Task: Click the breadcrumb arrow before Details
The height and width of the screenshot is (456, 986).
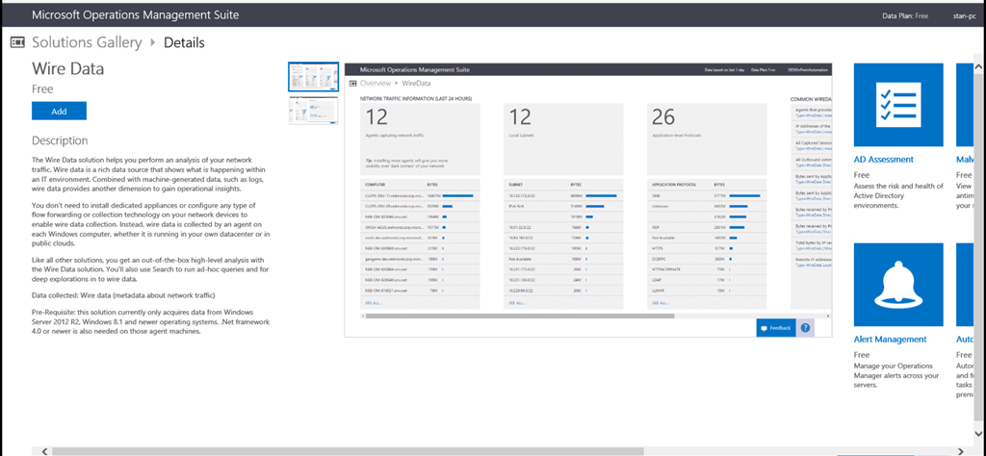Action: click(152, 42)
